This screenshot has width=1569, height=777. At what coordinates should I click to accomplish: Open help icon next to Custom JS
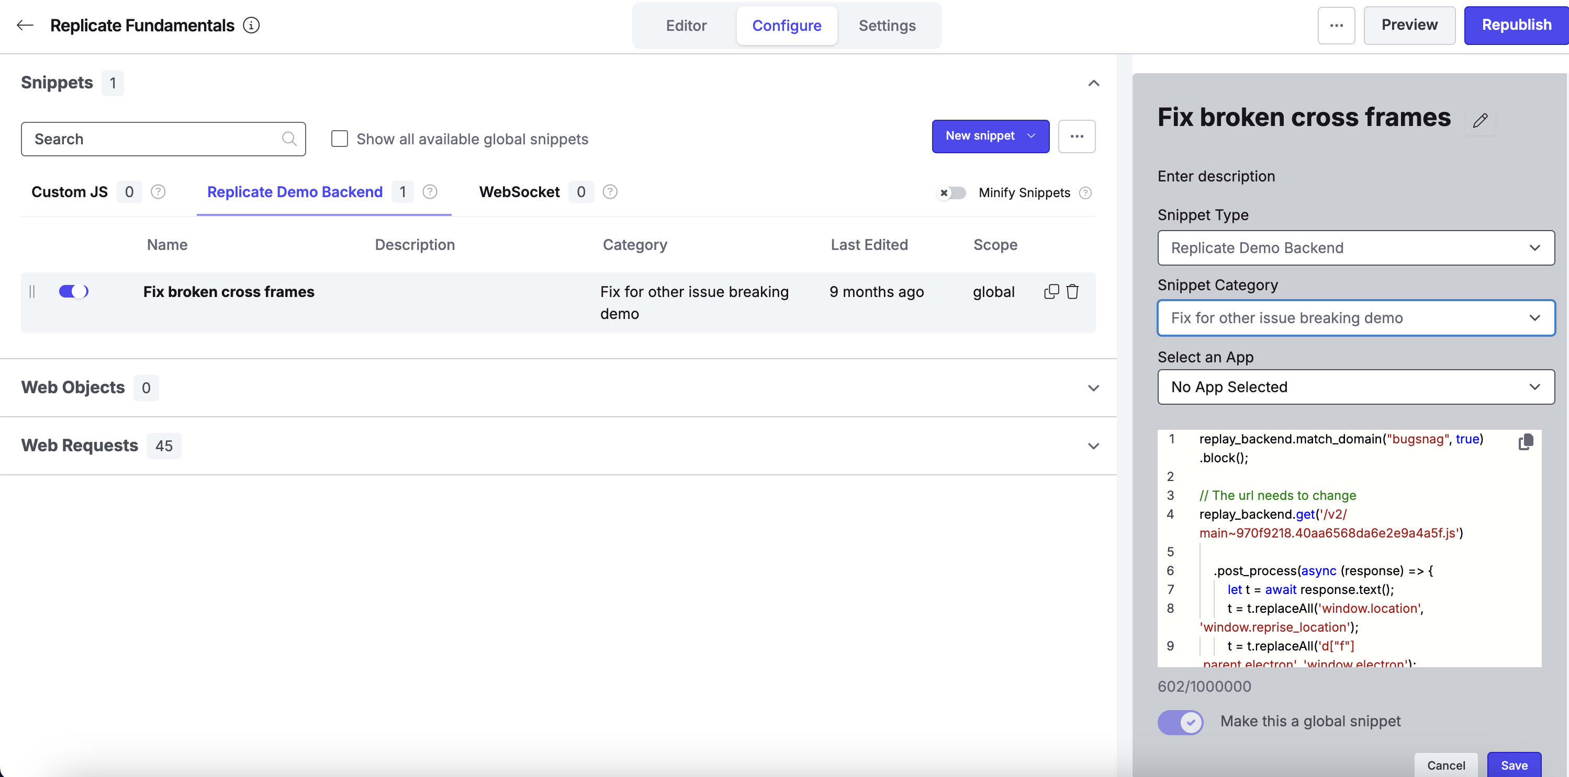point(158,192)
